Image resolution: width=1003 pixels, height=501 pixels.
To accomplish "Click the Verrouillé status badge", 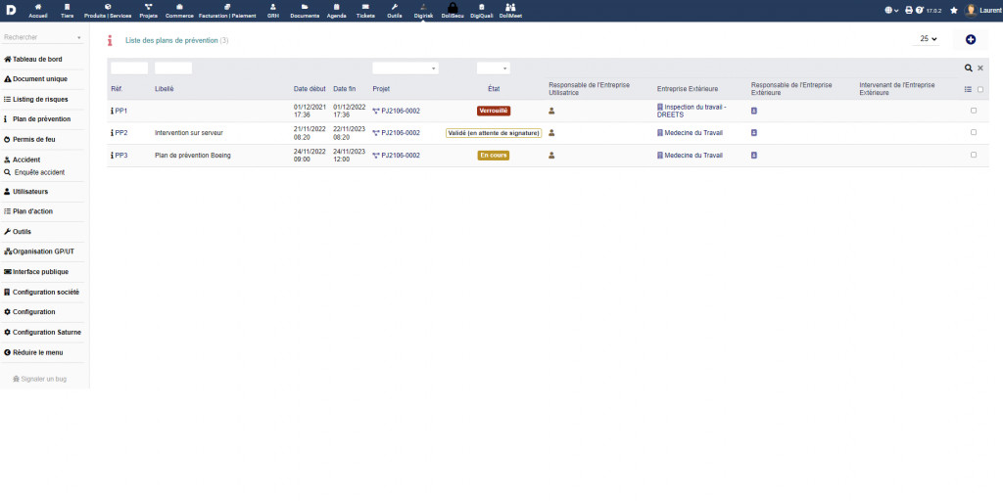I will coord(494,111).
